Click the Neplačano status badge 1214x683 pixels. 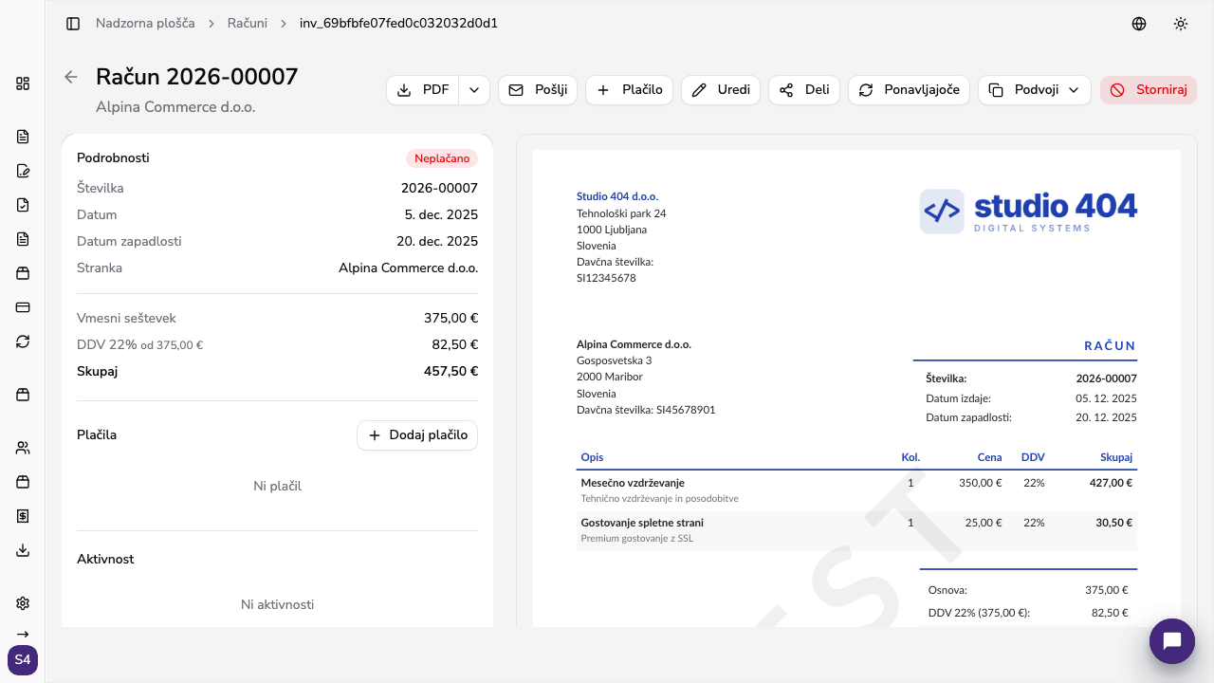(x=442, y=158)
